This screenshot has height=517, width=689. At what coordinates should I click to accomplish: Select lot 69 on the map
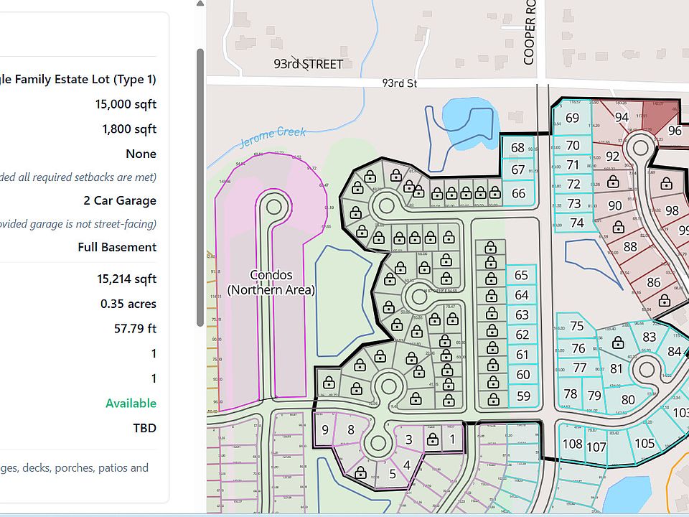572,118
